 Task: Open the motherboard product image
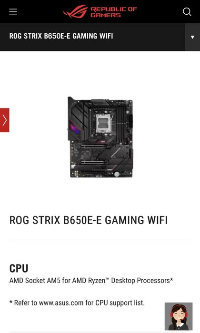tap(100, 137)
